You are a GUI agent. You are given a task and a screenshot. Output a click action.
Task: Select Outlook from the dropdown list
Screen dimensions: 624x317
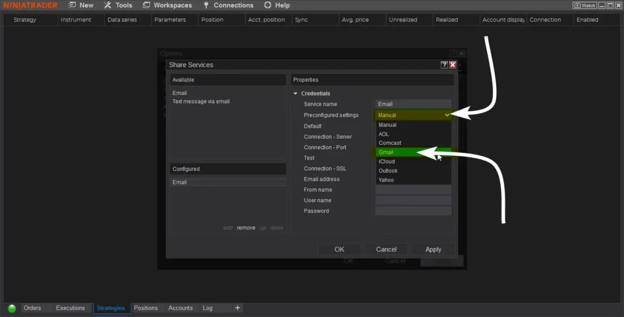pos(413,171)
